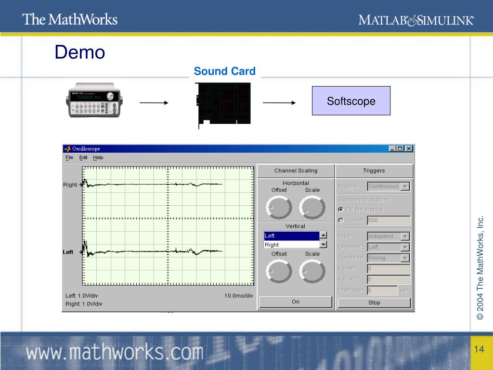The width and height of the screenshot is (493, 370).
Task: Click the Count field showing 500
Action: pos(389,220)
